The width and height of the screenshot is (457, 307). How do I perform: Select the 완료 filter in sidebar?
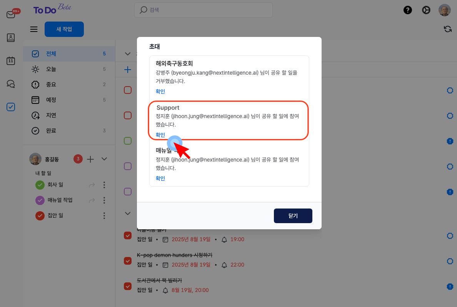[x=51, y=131]
